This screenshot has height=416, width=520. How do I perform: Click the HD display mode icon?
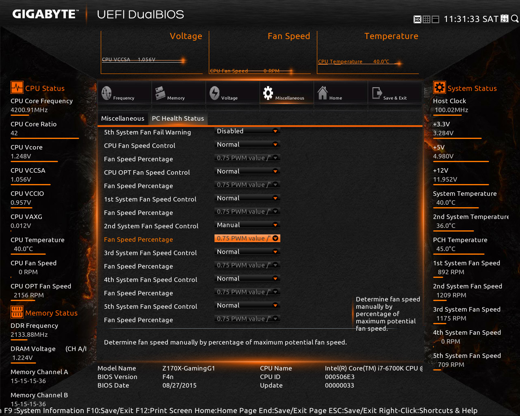click(417, 19)
